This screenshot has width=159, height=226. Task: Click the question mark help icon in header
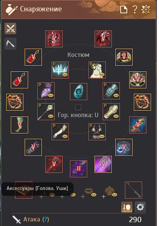click(134, 9)
